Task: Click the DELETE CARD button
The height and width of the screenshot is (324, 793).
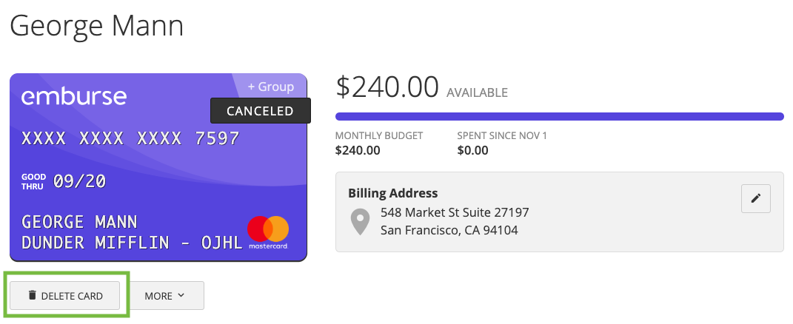Action: pos(64,296)
